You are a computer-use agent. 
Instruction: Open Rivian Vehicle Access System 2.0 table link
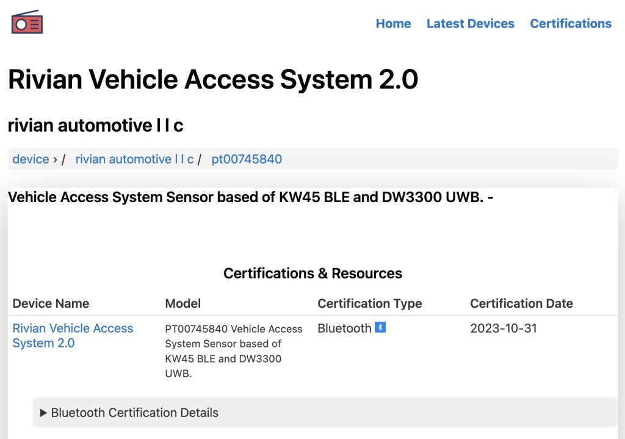pyautogui.click(x=73, y=335)
